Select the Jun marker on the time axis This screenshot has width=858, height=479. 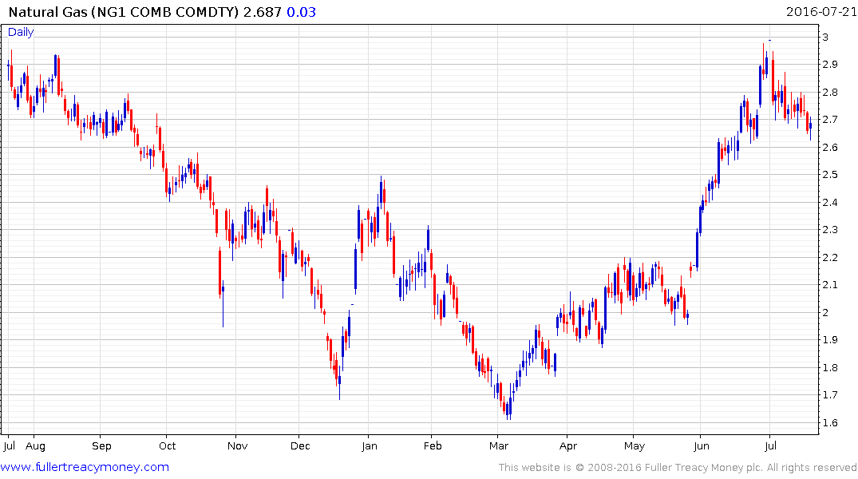[702, 446]
